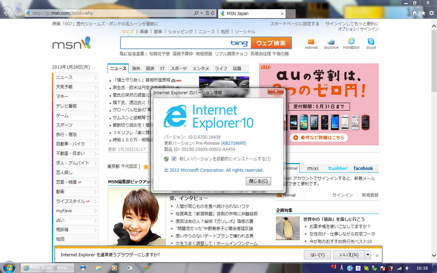437x273 pixels.
Task: Switch to MSN Japan taskbar window button
Action: (x=47, y=268)
